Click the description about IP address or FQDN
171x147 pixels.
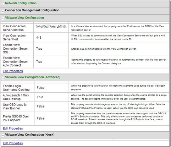click(118, 28)
